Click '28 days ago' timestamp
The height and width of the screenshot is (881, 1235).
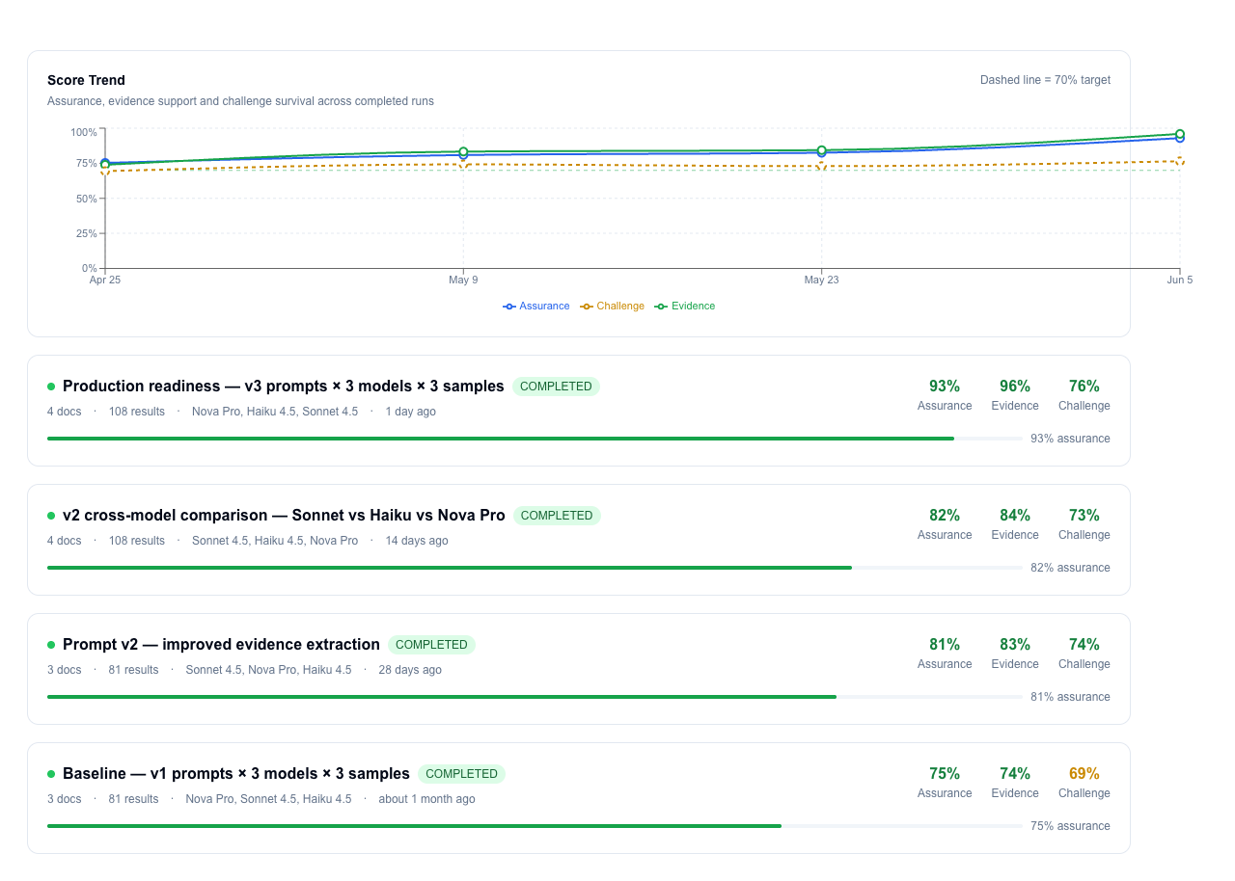(x=410, y=670)
